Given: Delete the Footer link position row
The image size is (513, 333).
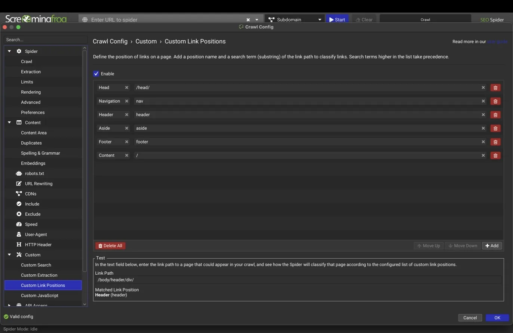Looking at the screenshot, I should pos(495,142).
